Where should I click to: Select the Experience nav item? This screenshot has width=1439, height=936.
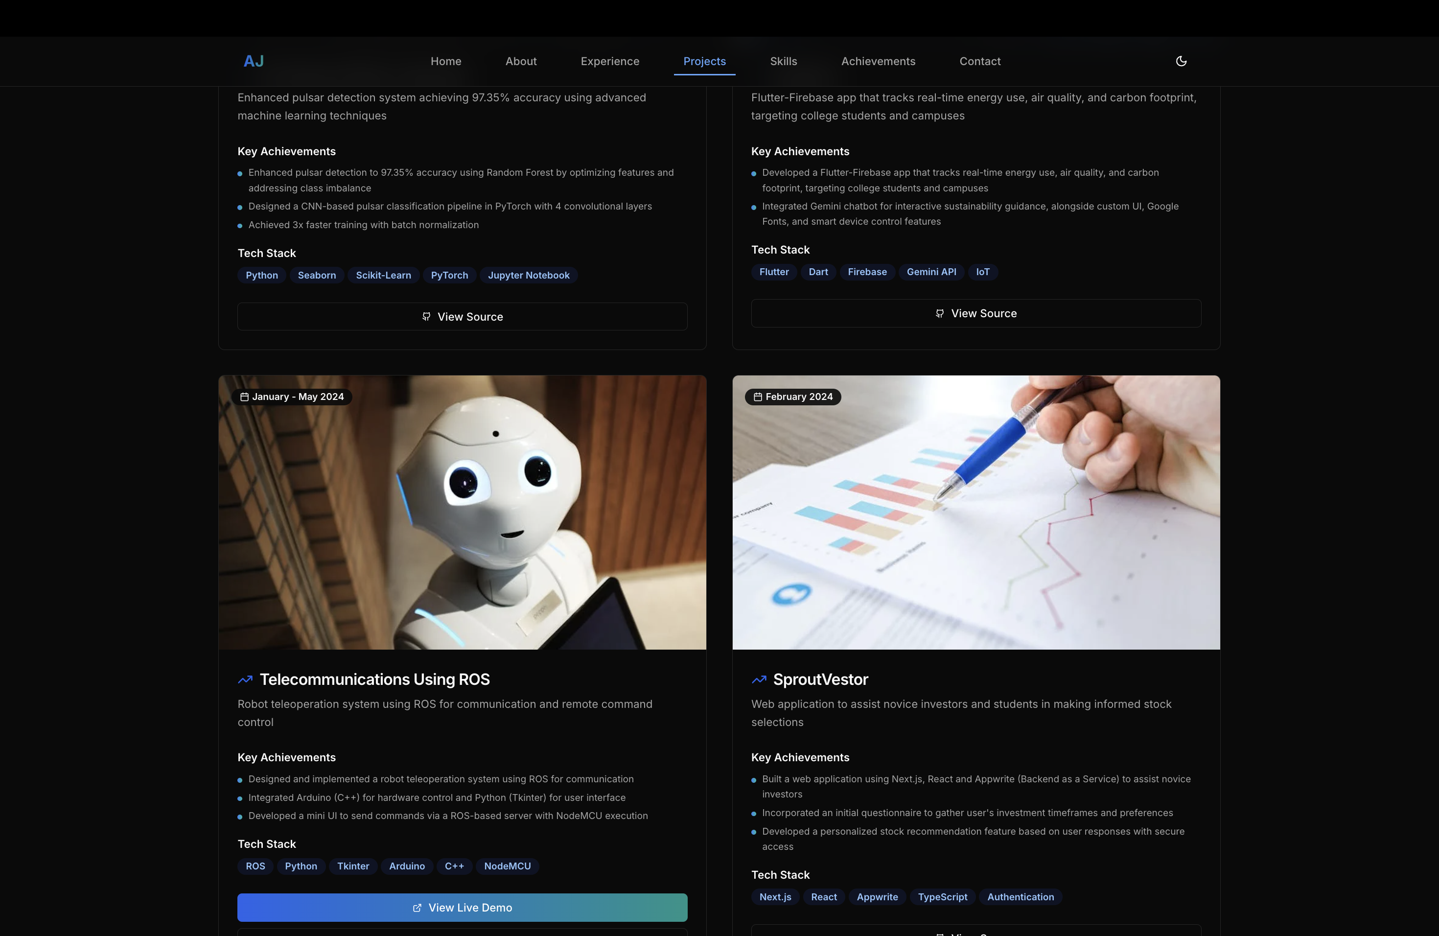[609, 61]
